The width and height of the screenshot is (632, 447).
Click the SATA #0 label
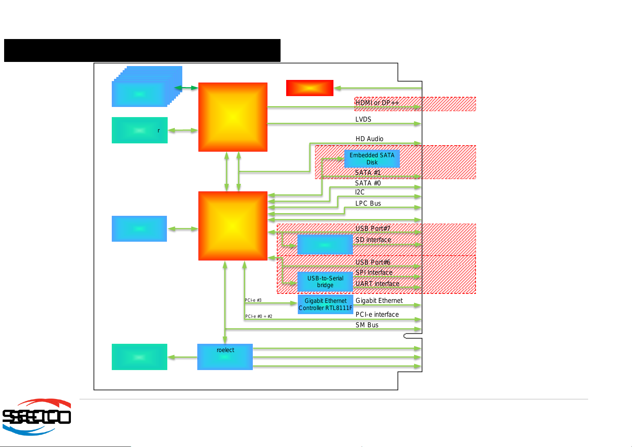click(x=368, y=183)
